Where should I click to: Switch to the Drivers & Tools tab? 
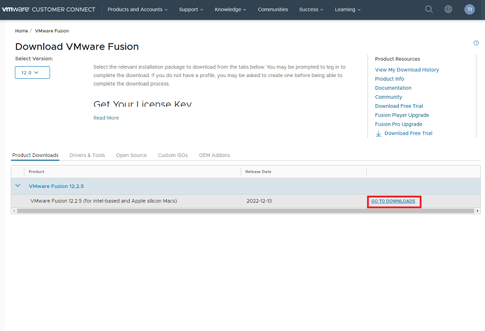click(87, 155)
